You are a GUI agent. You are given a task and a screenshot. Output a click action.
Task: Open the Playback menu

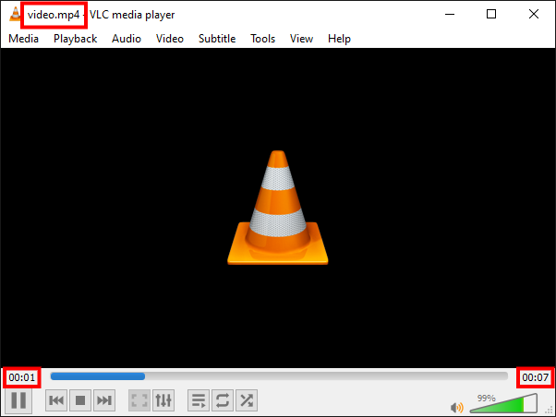[x=75, y=39]
